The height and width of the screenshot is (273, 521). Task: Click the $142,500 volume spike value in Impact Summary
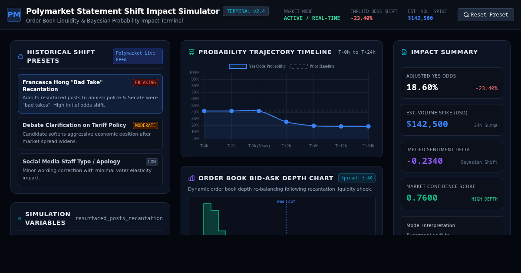click(x=427, y=124)
